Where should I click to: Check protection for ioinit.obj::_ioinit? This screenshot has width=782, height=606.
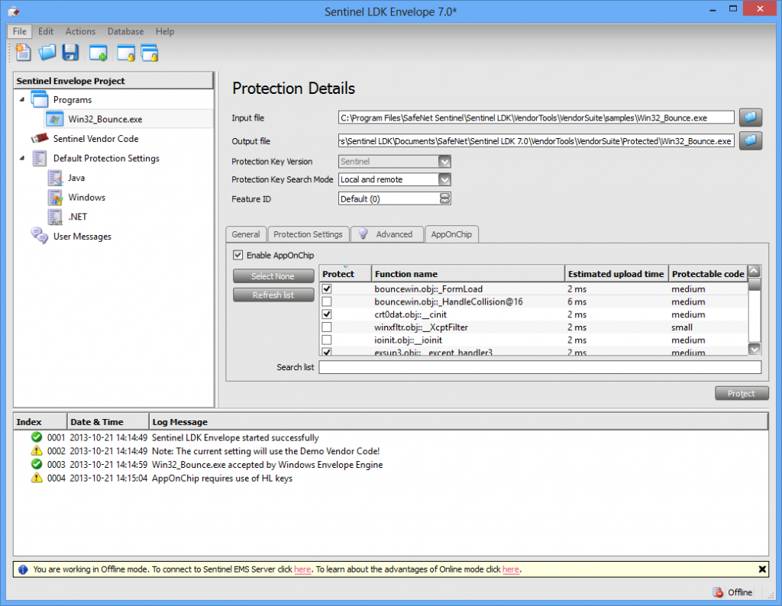(x=327, y=340)
